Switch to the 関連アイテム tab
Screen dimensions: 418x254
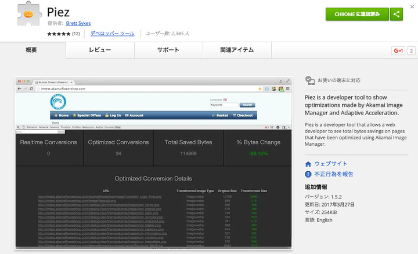tap(237, 50)
